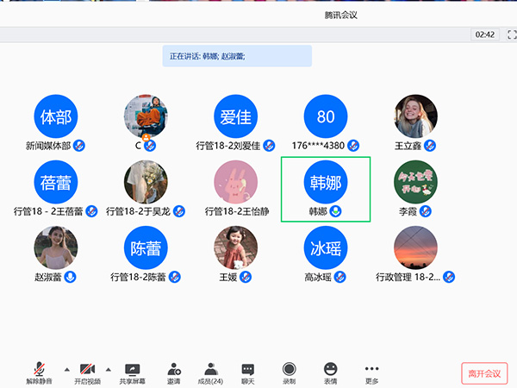The width and height of the screenshot is (517, 388).
Task: Expand the audio options arrow beside 解除静音
Action: click(63, 366)
